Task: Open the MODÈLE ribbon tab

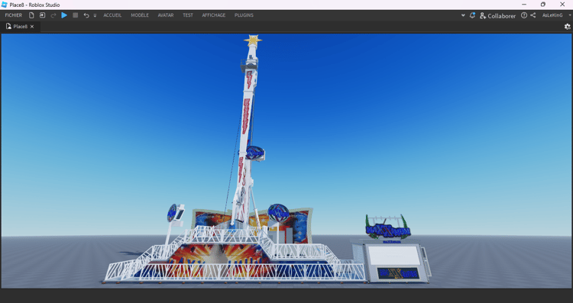Action: coord(140,15)
